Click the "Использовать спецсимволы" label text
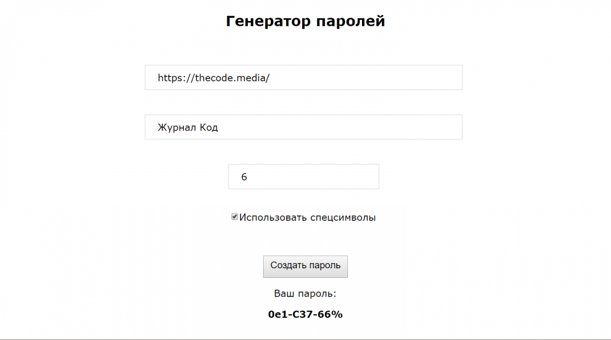The image size is (611, 340). pos(307,217)
